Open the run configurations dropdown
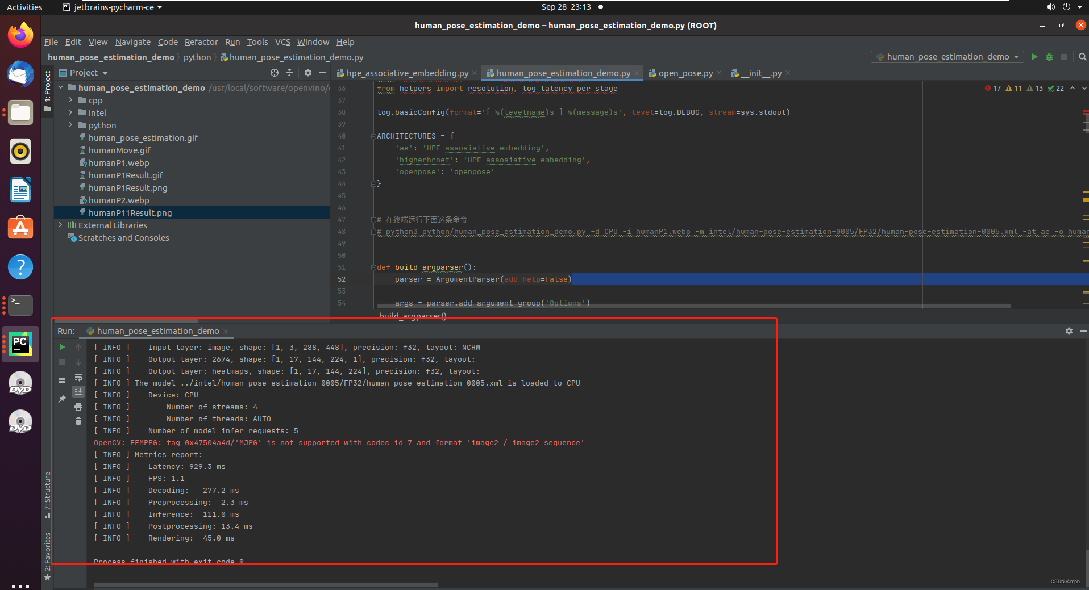This screenshot has height=590, width=1089. (x=947, y=57)
